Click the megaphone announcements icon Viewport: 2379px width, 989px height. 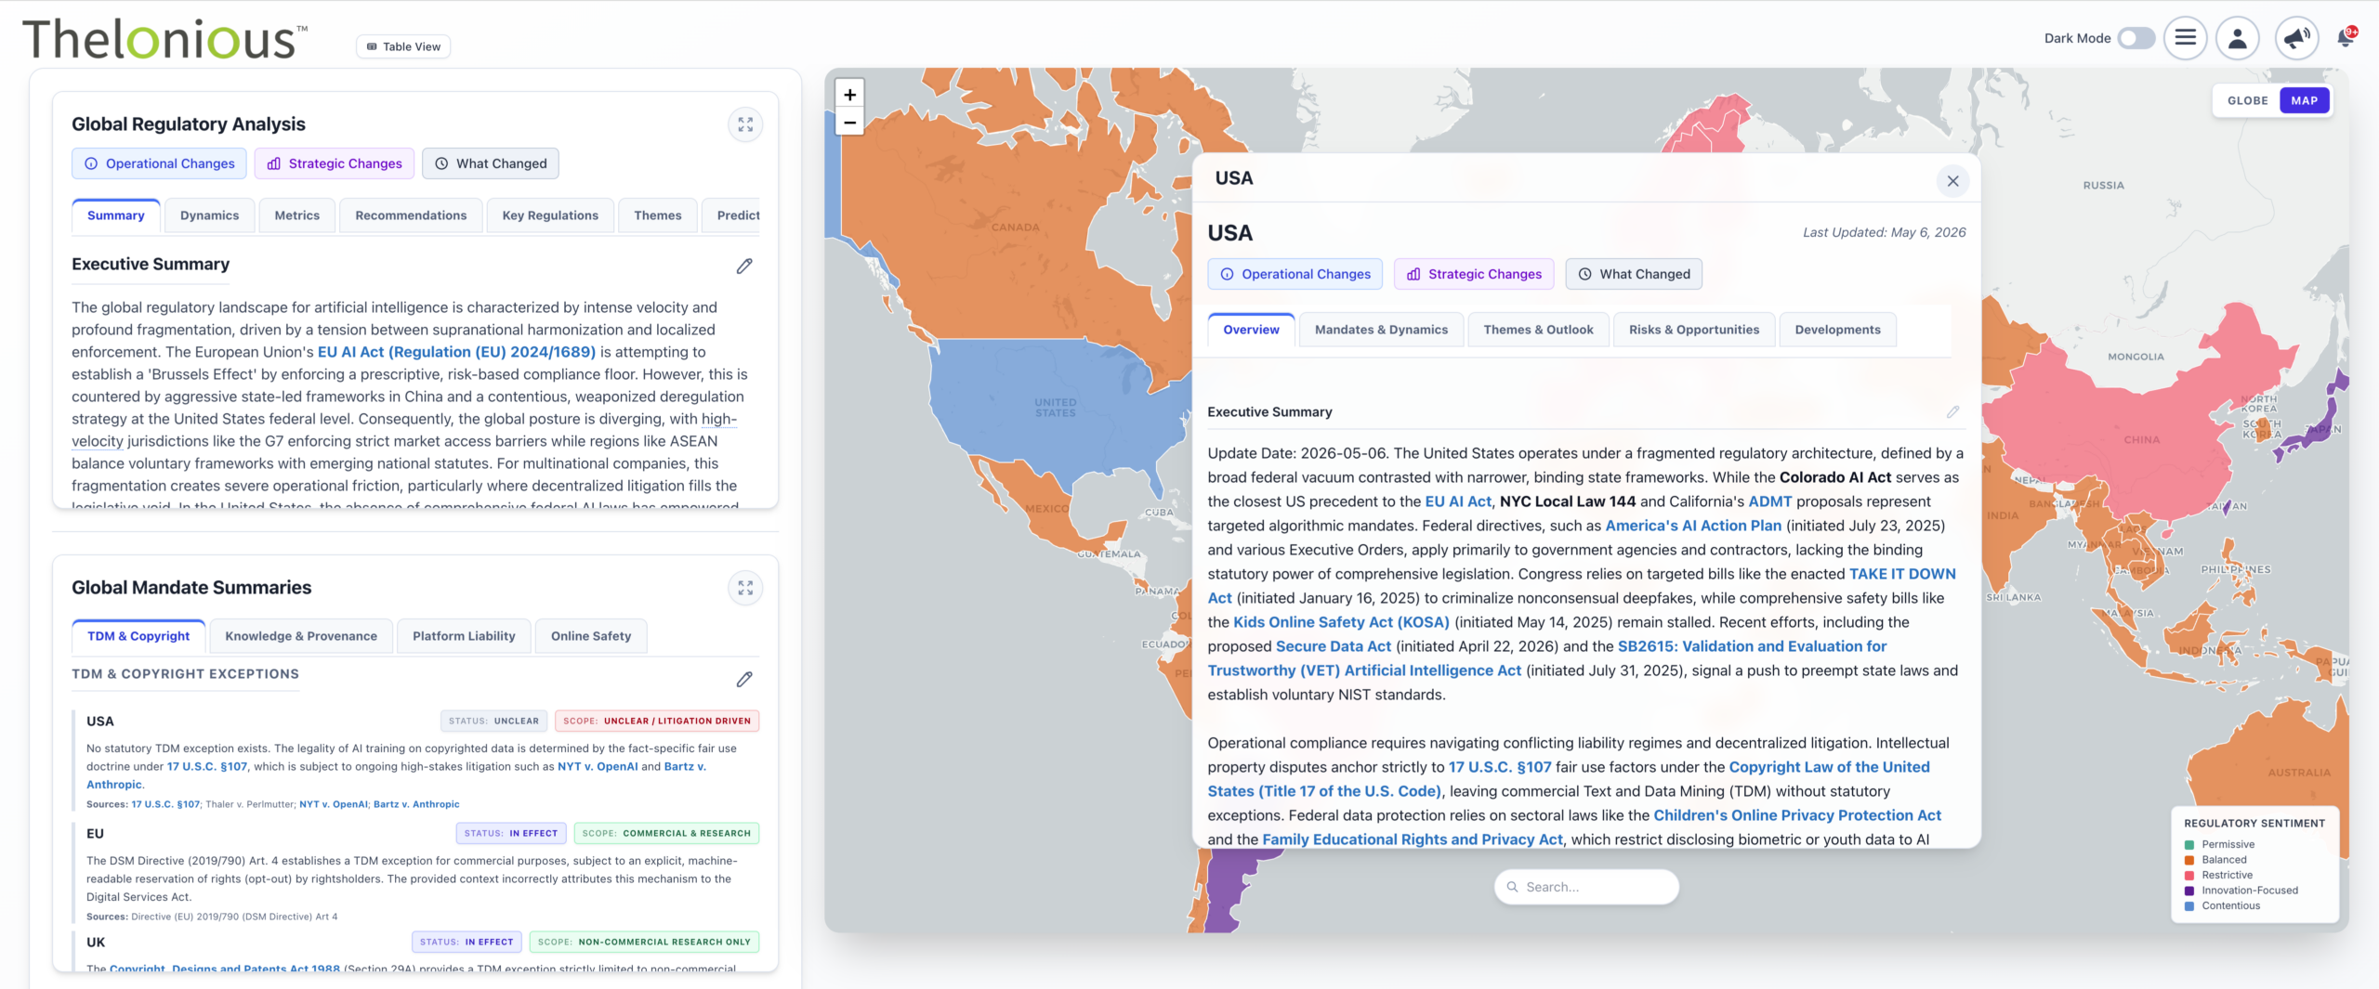[2296, 38]
